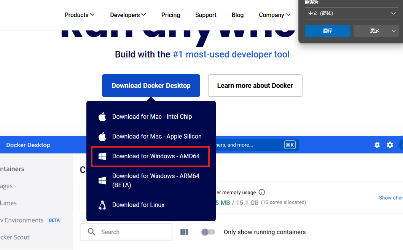Open the 更多 dropdown arrow

tap(393, 31)
